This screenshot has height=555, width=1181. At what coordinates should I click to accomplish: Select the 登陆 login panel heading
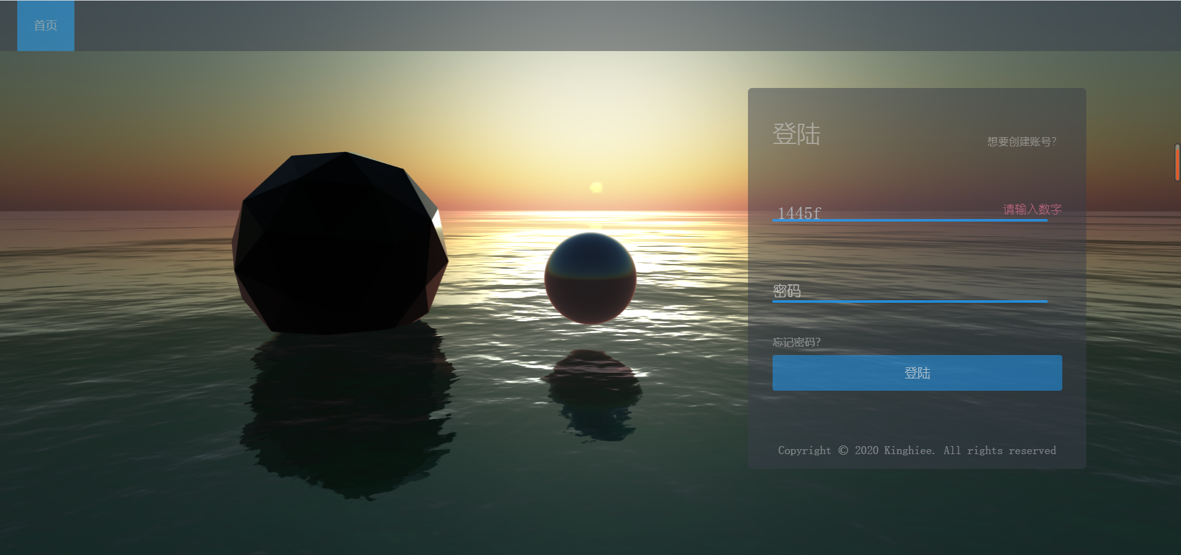797,135
